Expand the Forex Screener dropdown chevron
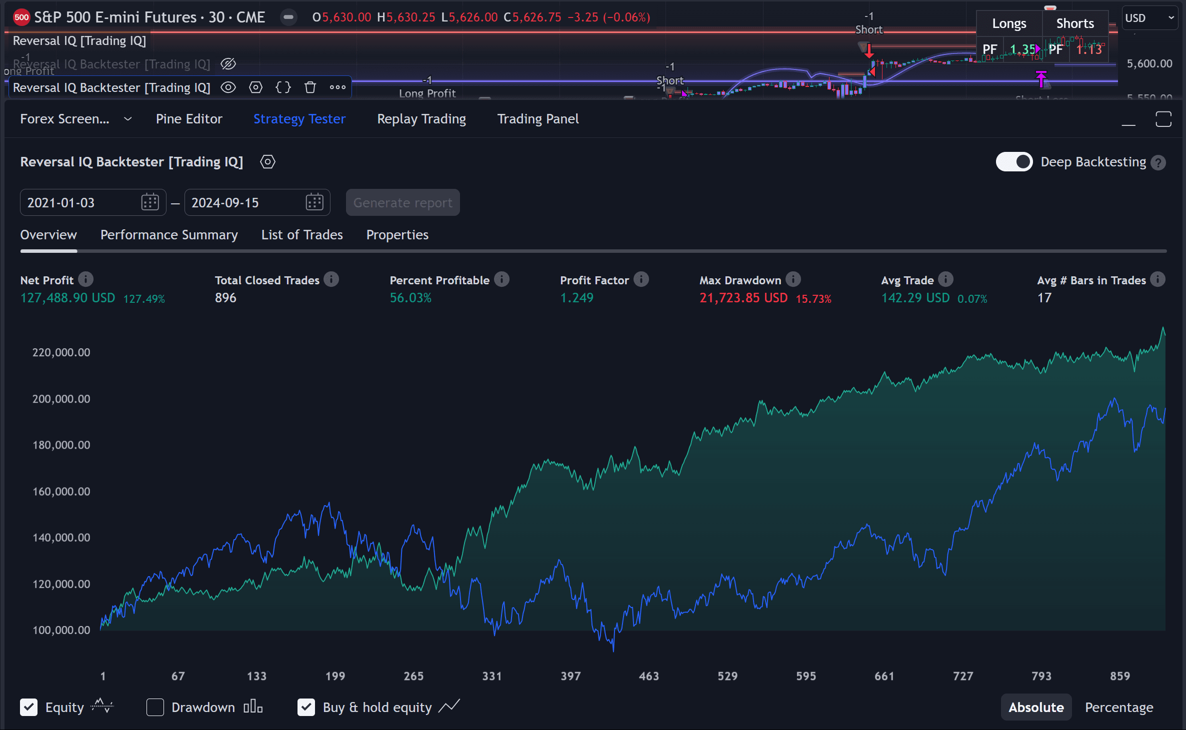This screenshot has width=1186, height=730. [128, 119]
